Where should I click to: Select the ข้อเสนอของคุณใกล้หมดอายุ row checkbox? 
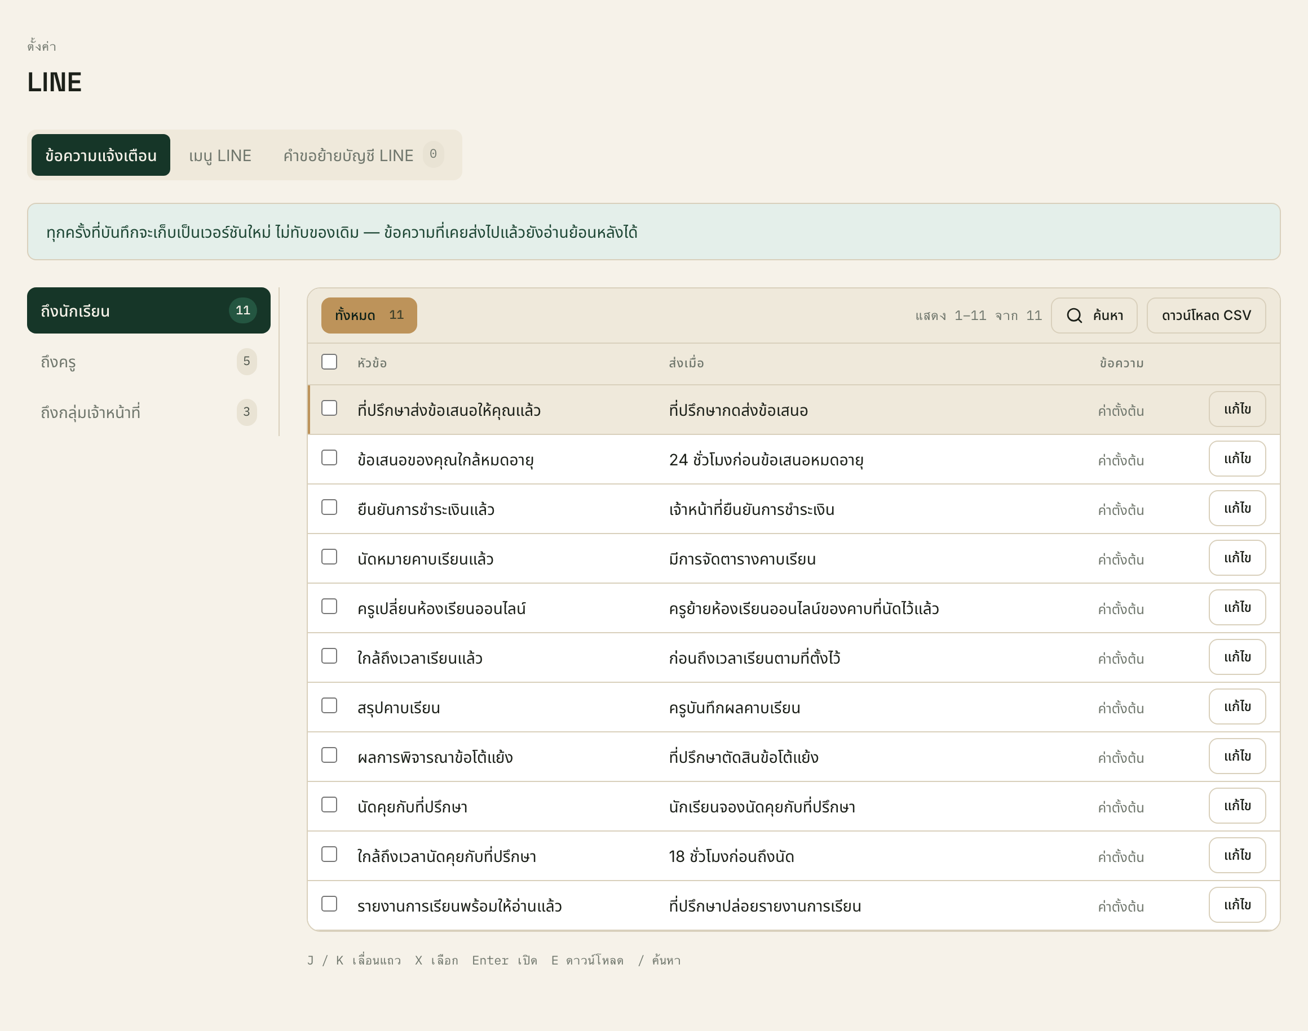coord(329,457)
